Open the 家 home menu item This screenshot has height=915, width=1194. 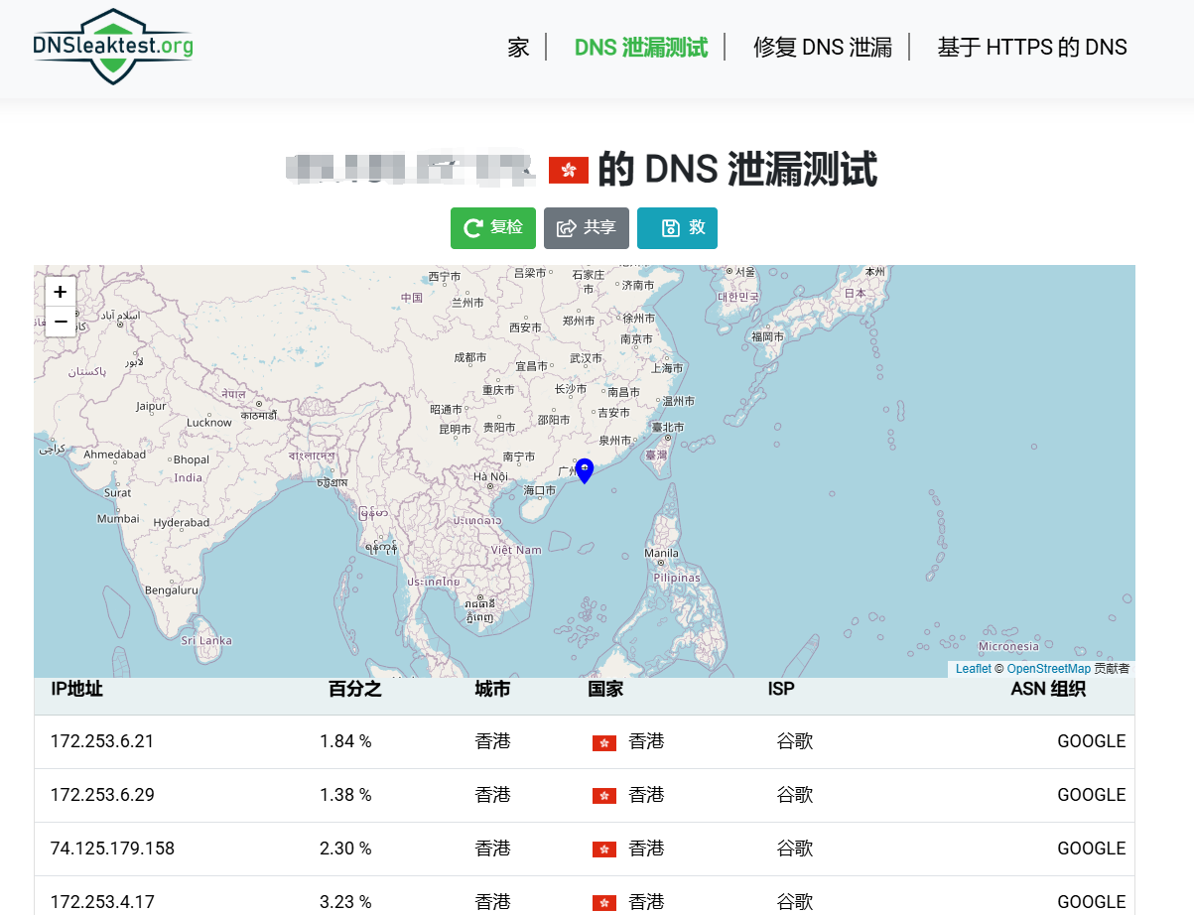click(x=518, y=47)
